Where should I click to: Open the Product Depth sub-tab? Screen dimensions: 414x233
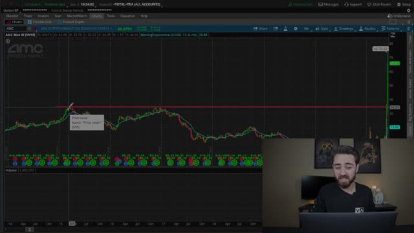click(71, 22)
